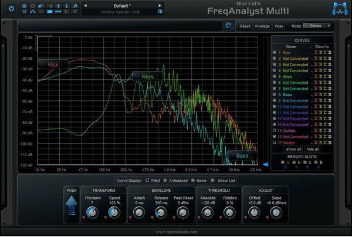Click the Blue Cat headphones logo
This screenshot has height=237, width=352.
pos(340,9)
